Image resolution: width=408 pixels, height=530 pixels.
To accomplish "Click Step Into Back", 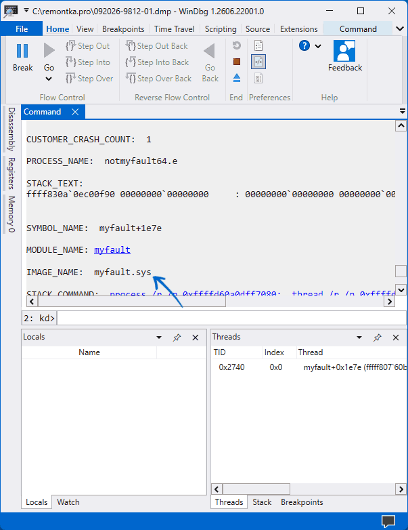I will [x=157, y=62].
